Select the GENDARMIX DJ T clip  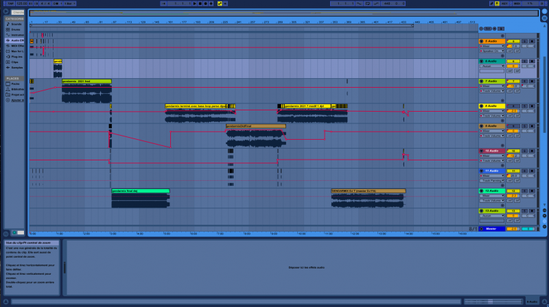(x=368, y=191)
